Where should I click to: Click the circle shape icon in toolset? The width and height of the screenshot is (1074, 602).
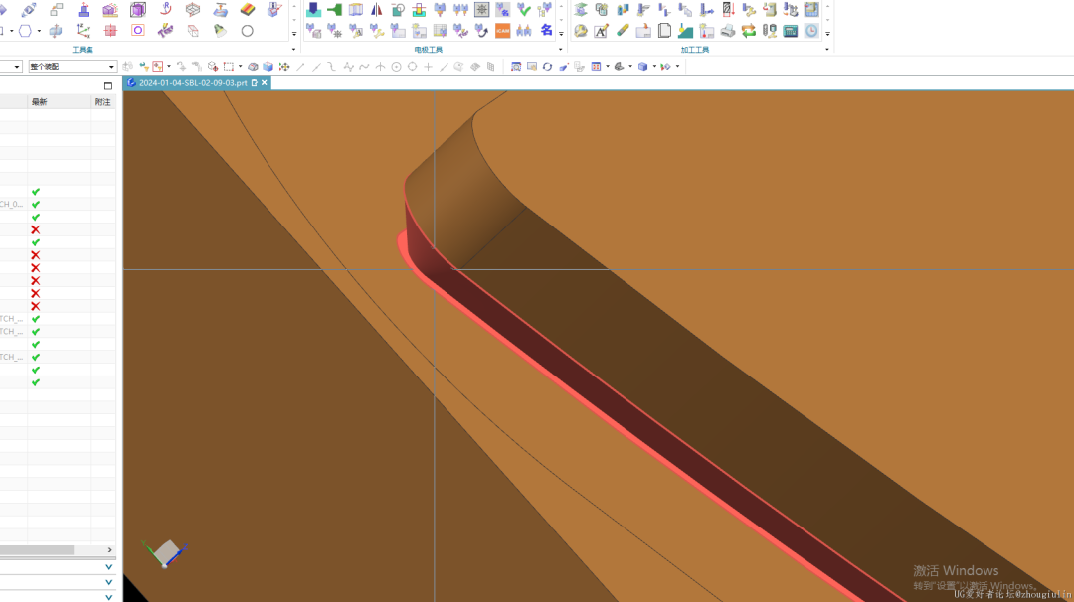[x=248, y=31]
